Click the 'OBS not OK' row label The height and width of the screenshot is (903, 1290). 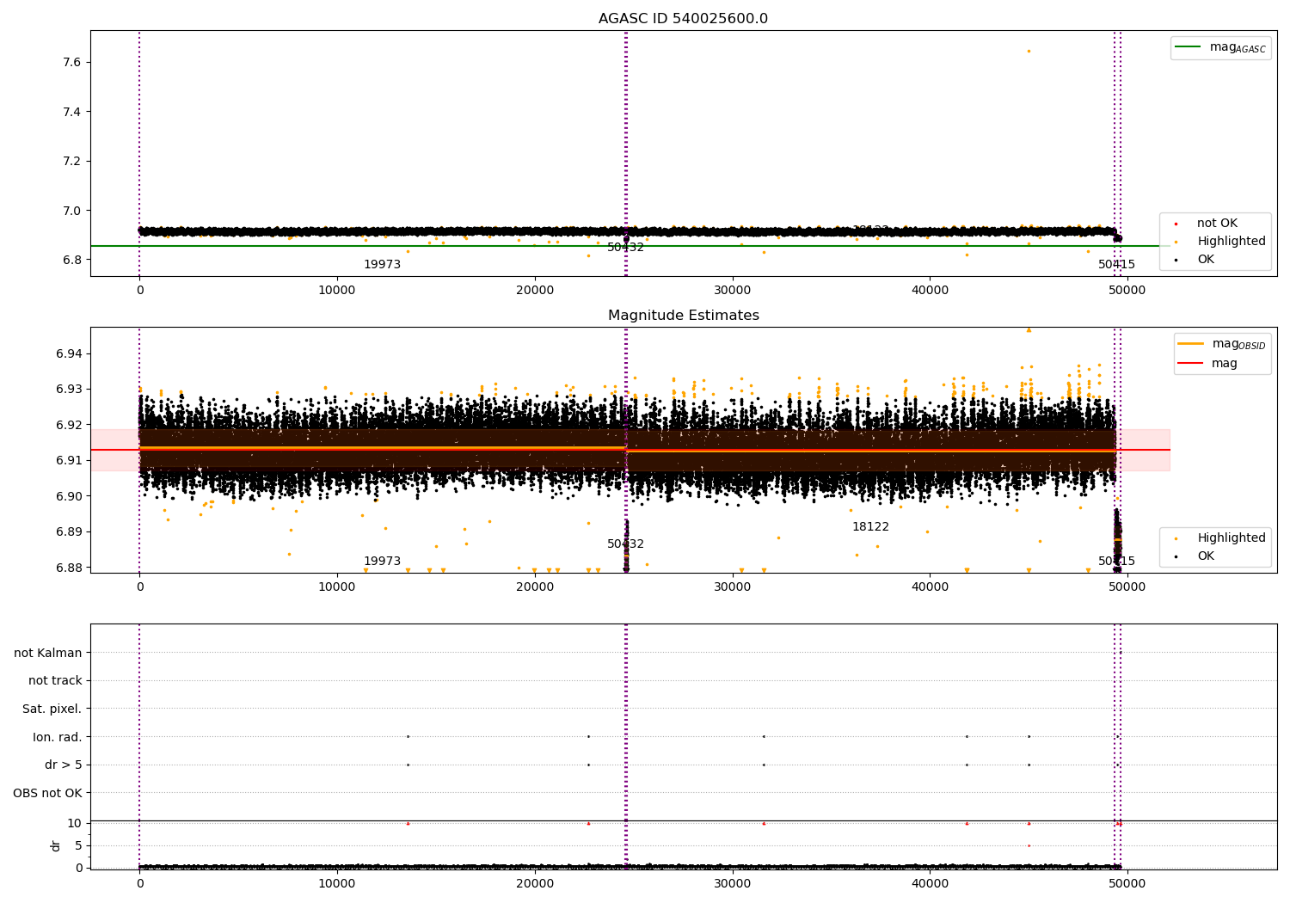click(x=48, y=793)
